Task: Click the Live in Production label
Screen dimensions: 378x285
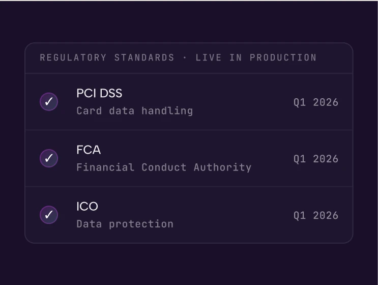Action: click(x=256, y=58)
